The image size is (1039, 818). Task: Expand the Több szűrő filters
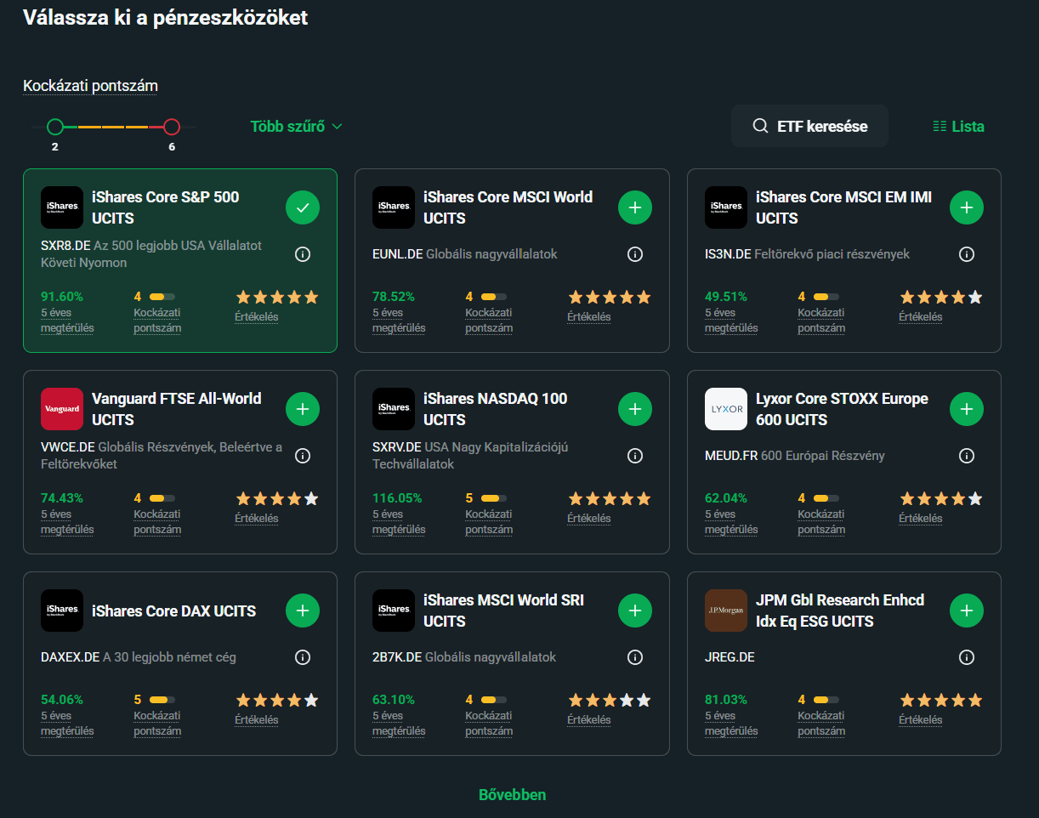tap(296, 127)
